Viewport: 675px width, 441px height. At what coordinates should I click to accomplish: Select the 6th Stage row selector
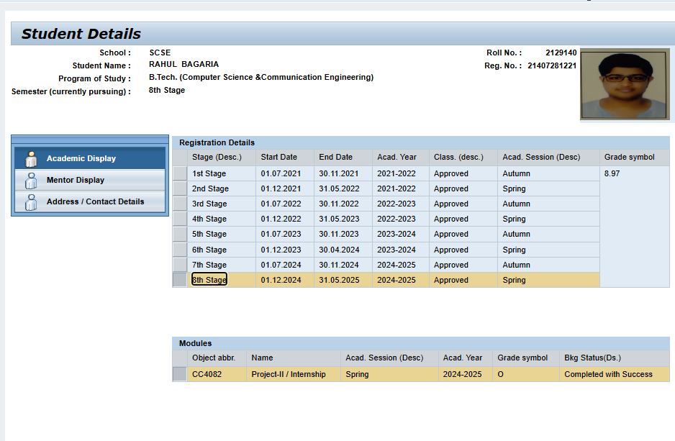tap(180, 250)
